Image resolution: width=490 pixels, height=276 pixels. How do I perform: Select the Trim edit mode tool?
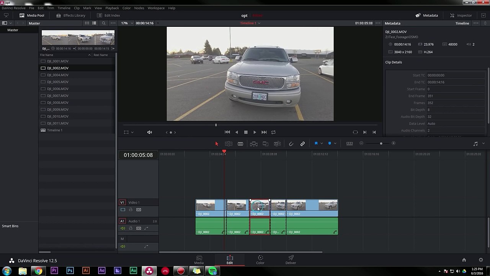229,144
